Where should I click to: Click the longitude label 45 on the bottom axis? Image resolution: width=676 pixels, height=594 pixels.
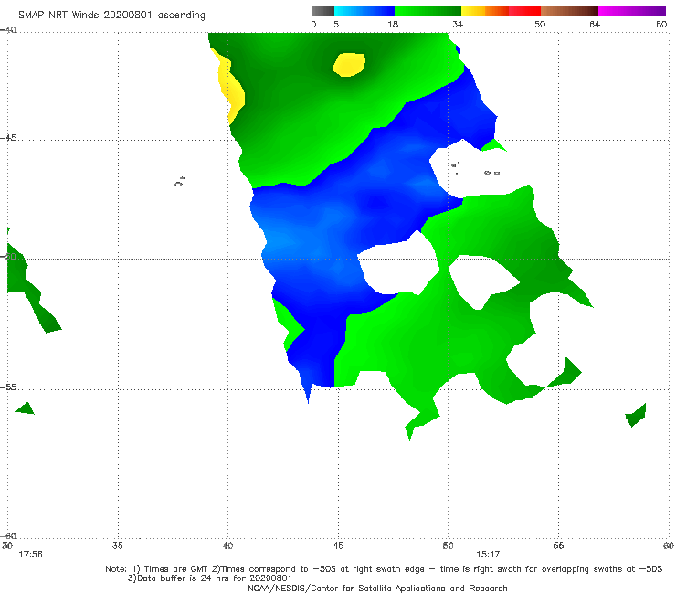(x=338, y=546)
